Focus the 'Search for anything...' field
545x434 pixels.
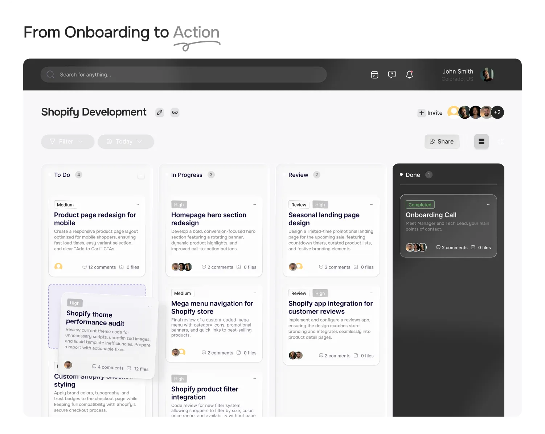pyautogui.click(x=184, y=74)
